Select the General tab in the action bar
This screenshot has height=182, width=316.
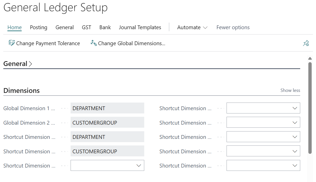(64, 27)
